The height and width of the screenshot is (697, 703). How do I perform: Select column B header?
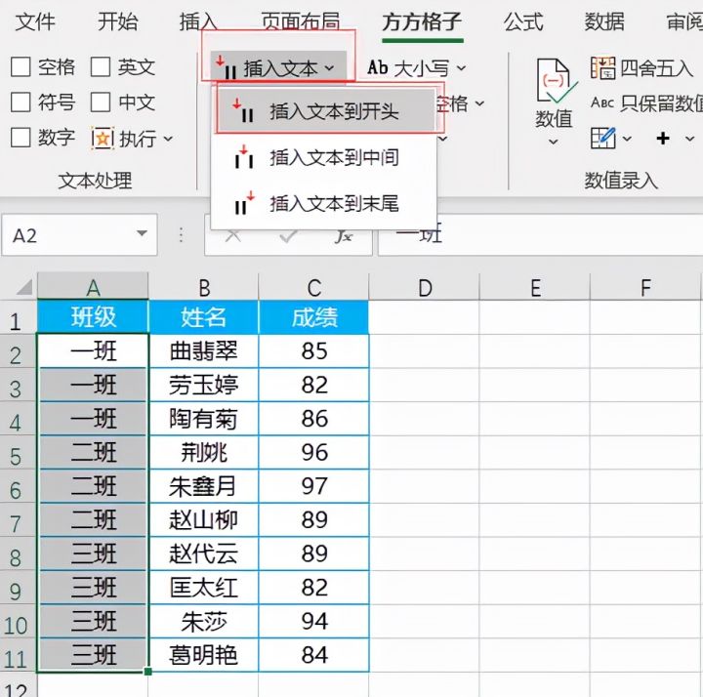203,287
